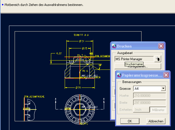Close the Papierumrissgroesse dialog
The image size is (175, 130).
(x=166, y=75)
